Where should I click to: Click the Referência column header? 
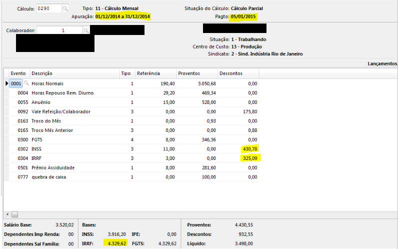[x=155, y=73]
